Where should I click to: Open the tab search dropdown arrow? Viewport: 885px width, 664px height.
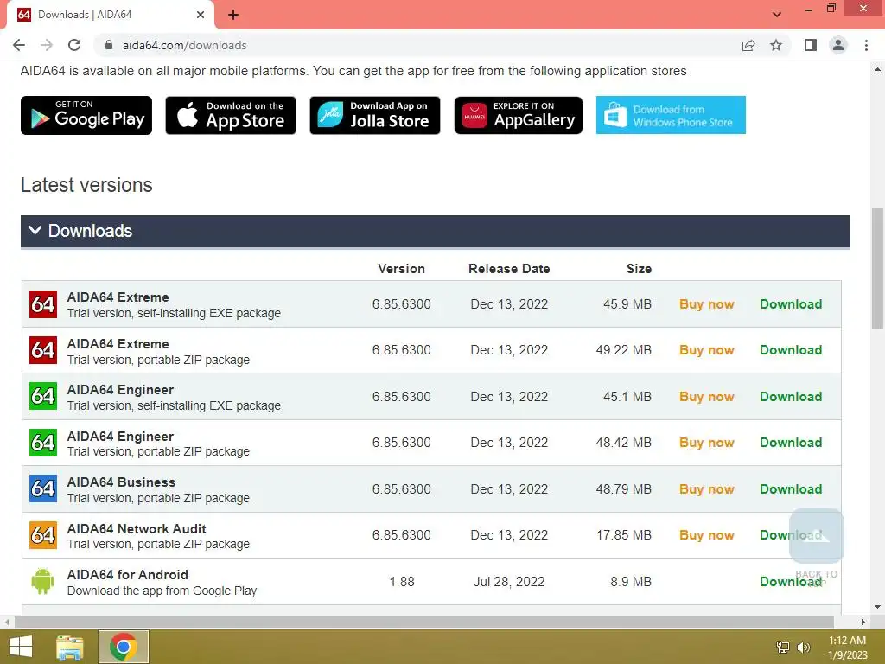tap(777, 15)
